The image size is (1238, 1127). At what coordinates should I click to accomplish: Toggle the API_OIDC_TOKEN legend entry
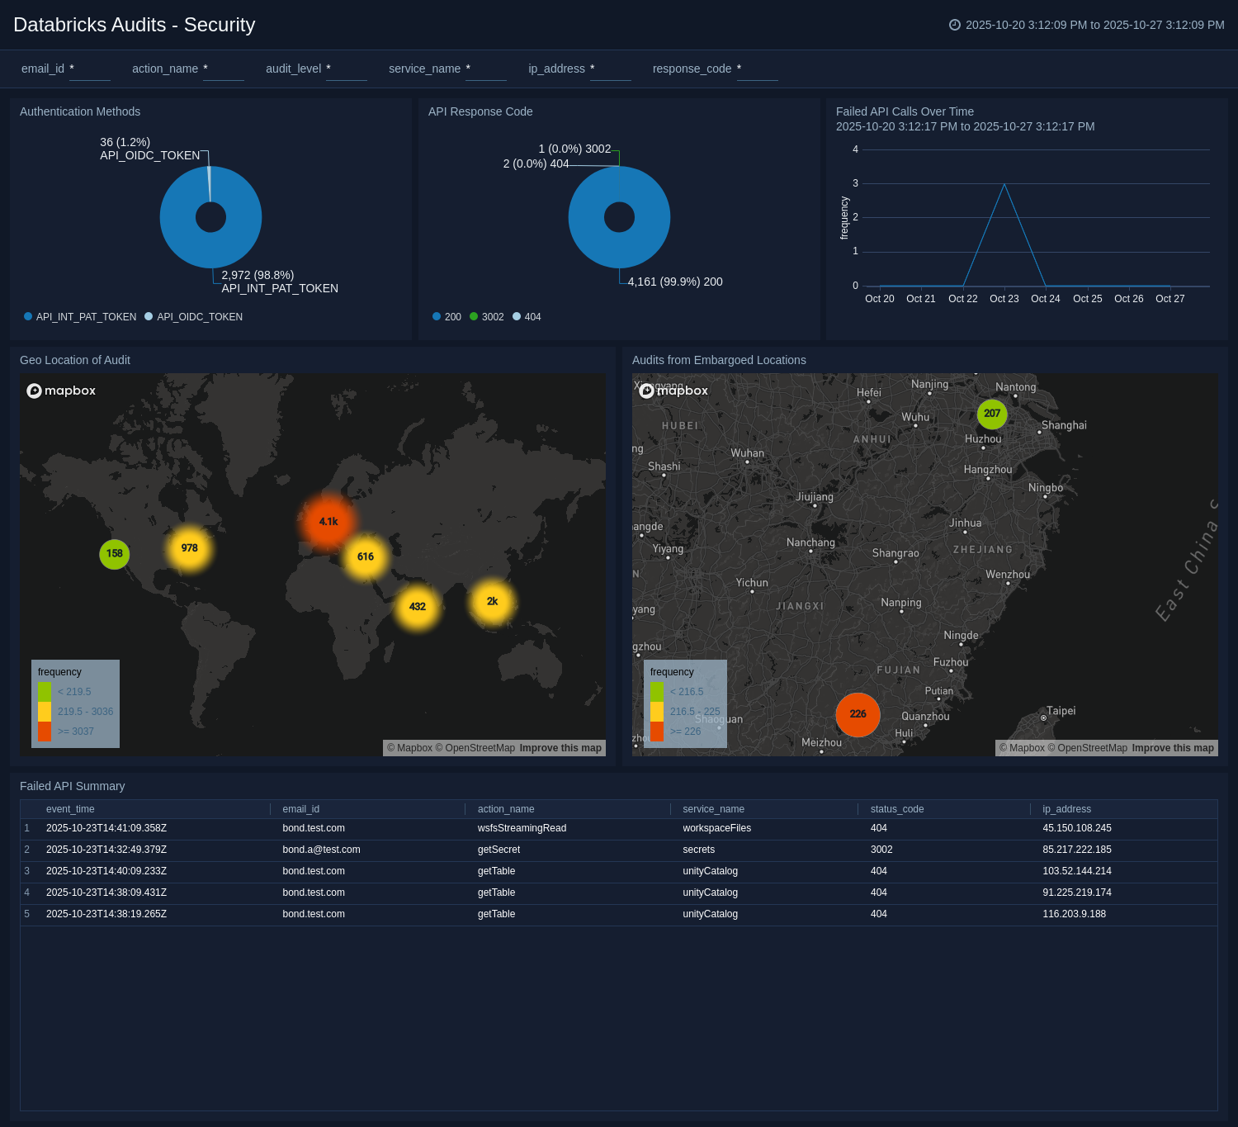(x=199, y=316)
